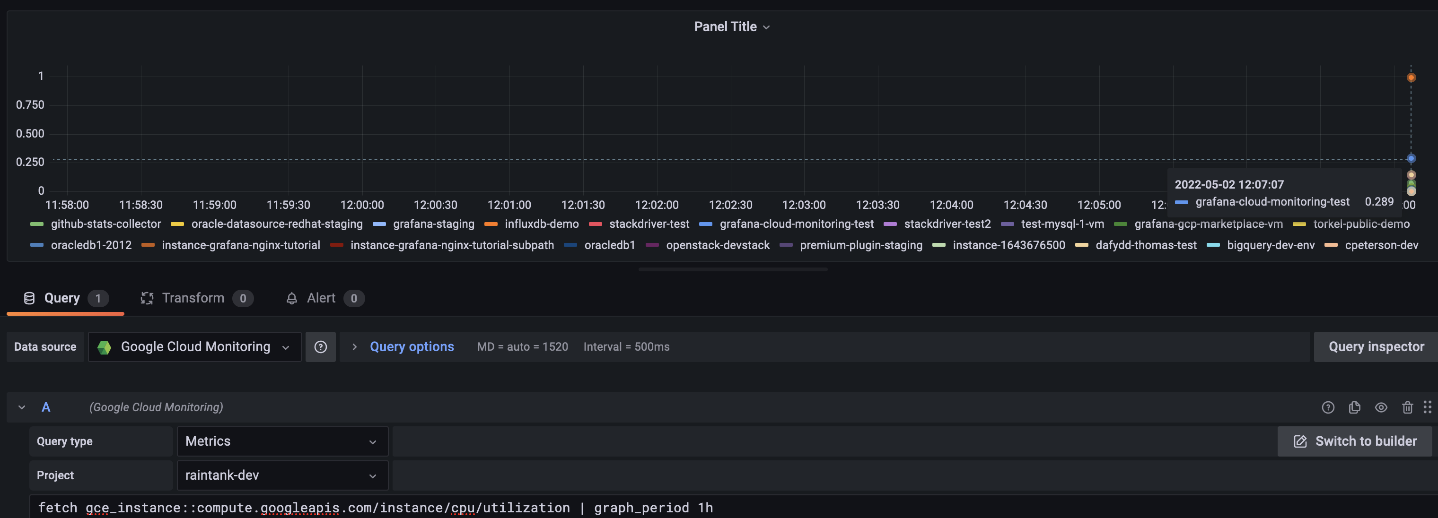Delete query A with trash icon

(x=1407, y=407)
